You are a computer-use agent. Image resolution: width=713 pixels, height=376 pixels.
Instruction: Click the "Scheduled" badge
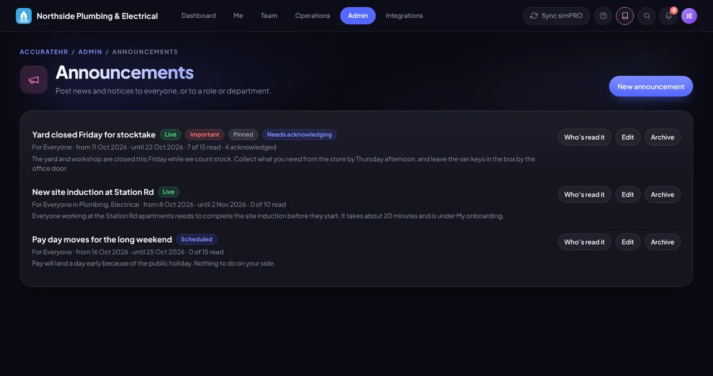(x=197, y=240)
